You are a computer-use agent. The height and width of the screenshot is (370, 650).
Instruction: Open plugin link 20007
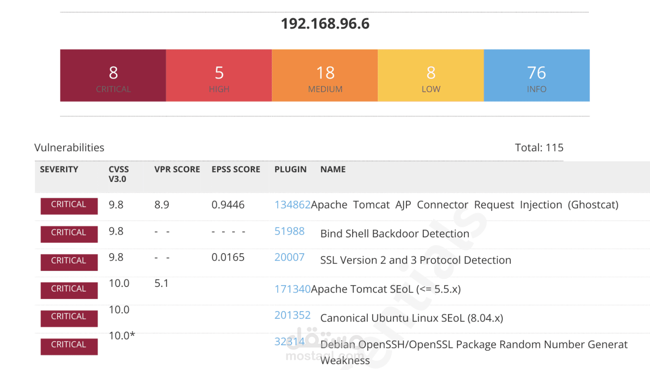point(289,257)
